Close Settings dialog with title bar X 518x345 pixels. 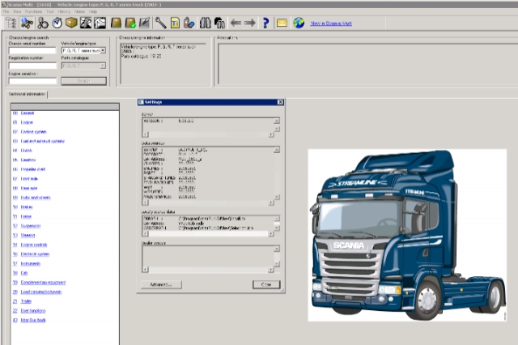click(280, 102)
